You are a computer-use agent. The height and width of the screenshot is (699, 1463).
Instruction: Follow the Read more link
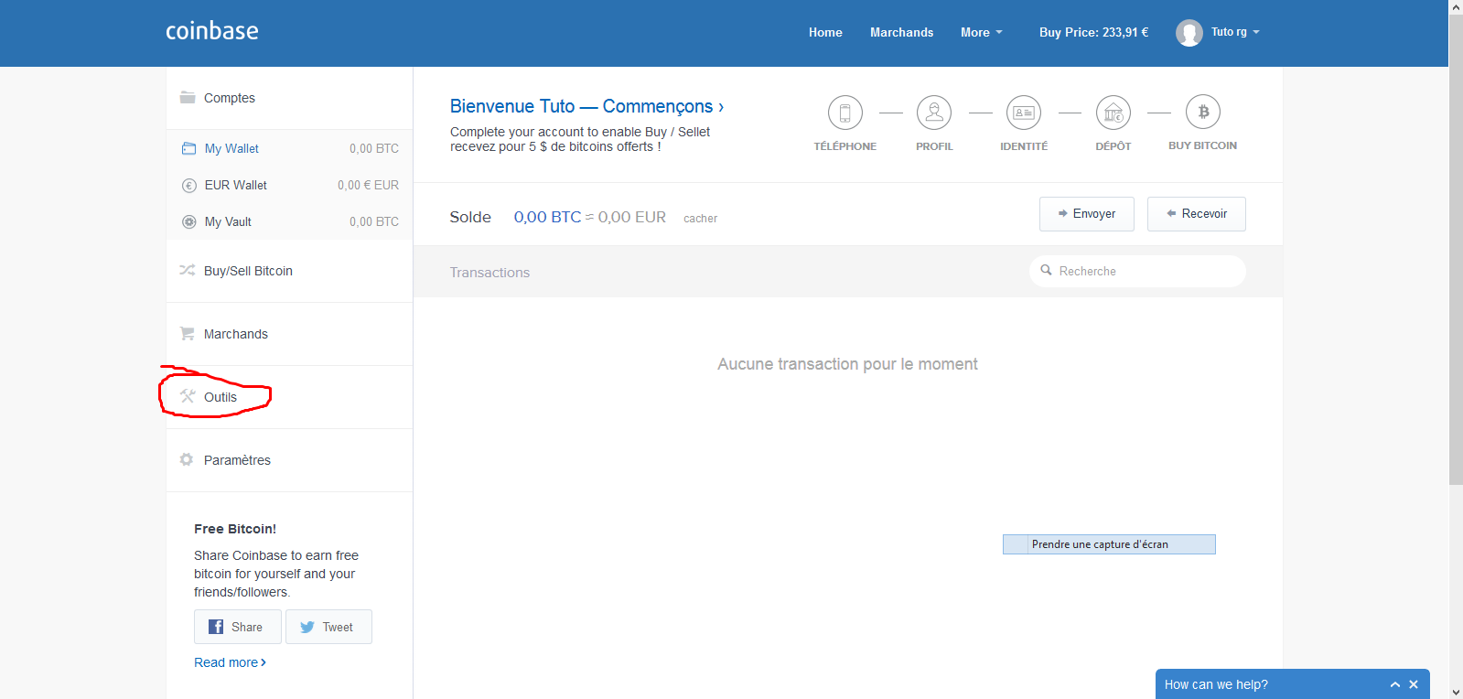(x=230, y=662)
